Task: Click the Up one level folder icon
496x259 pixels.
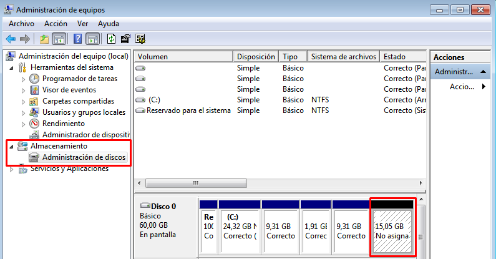Action: (44, 39)
